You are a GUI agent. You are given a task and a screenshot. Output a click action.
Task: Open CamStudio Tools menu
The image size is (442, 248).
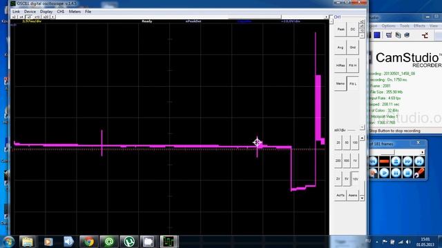tap(405, 26)
